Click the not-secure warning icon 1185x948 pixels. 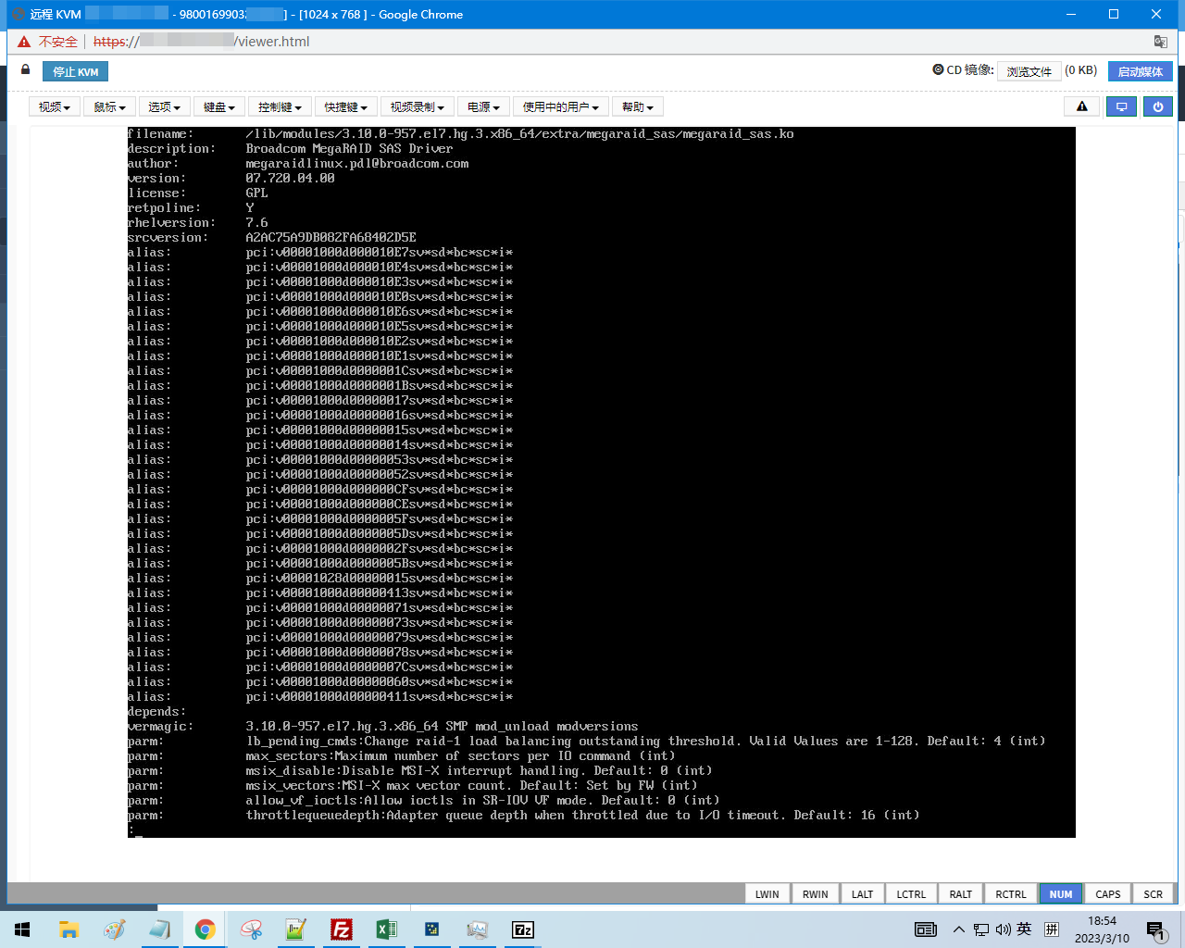[24, 42]
